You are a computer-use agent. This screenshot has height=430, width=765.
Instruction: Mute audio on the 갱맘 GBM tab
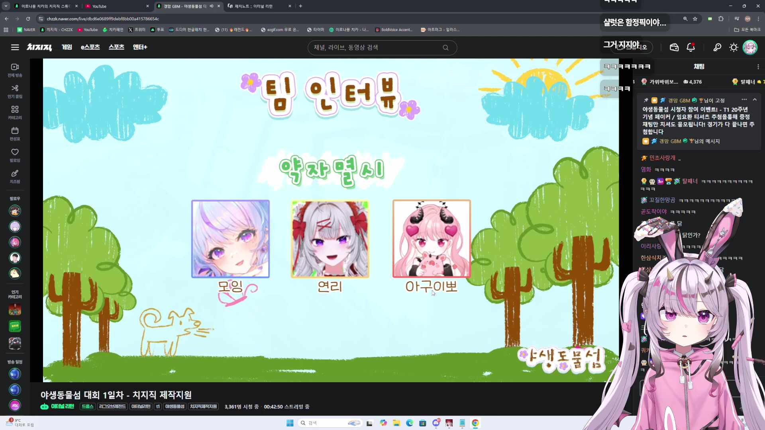tap(212, 6)
